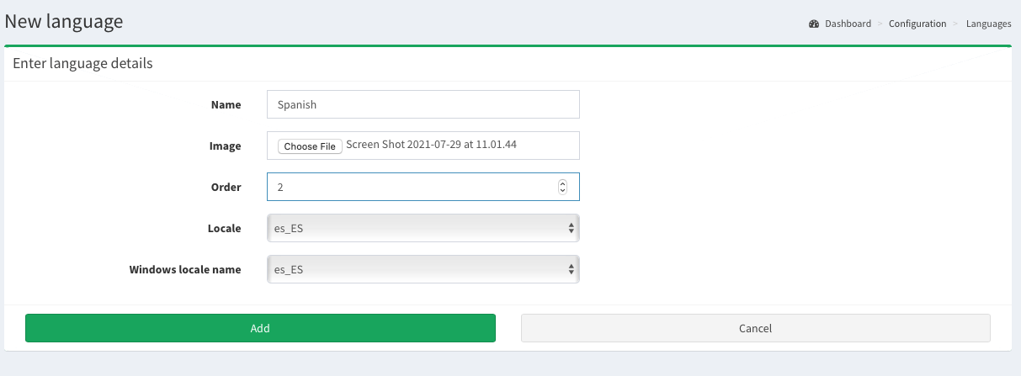Click the Windows locale name label
The width and height of the screenshot is (1021, 376).
(x=185, y=270)
